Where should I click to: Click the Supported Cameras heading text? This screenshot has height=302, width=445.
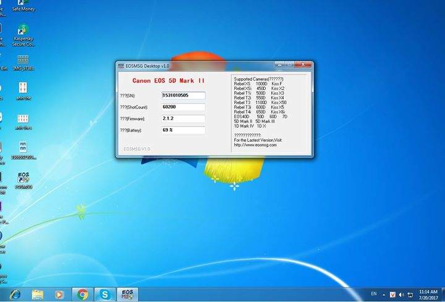(258, 79)
